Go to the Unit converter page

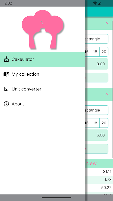(42, 89)
